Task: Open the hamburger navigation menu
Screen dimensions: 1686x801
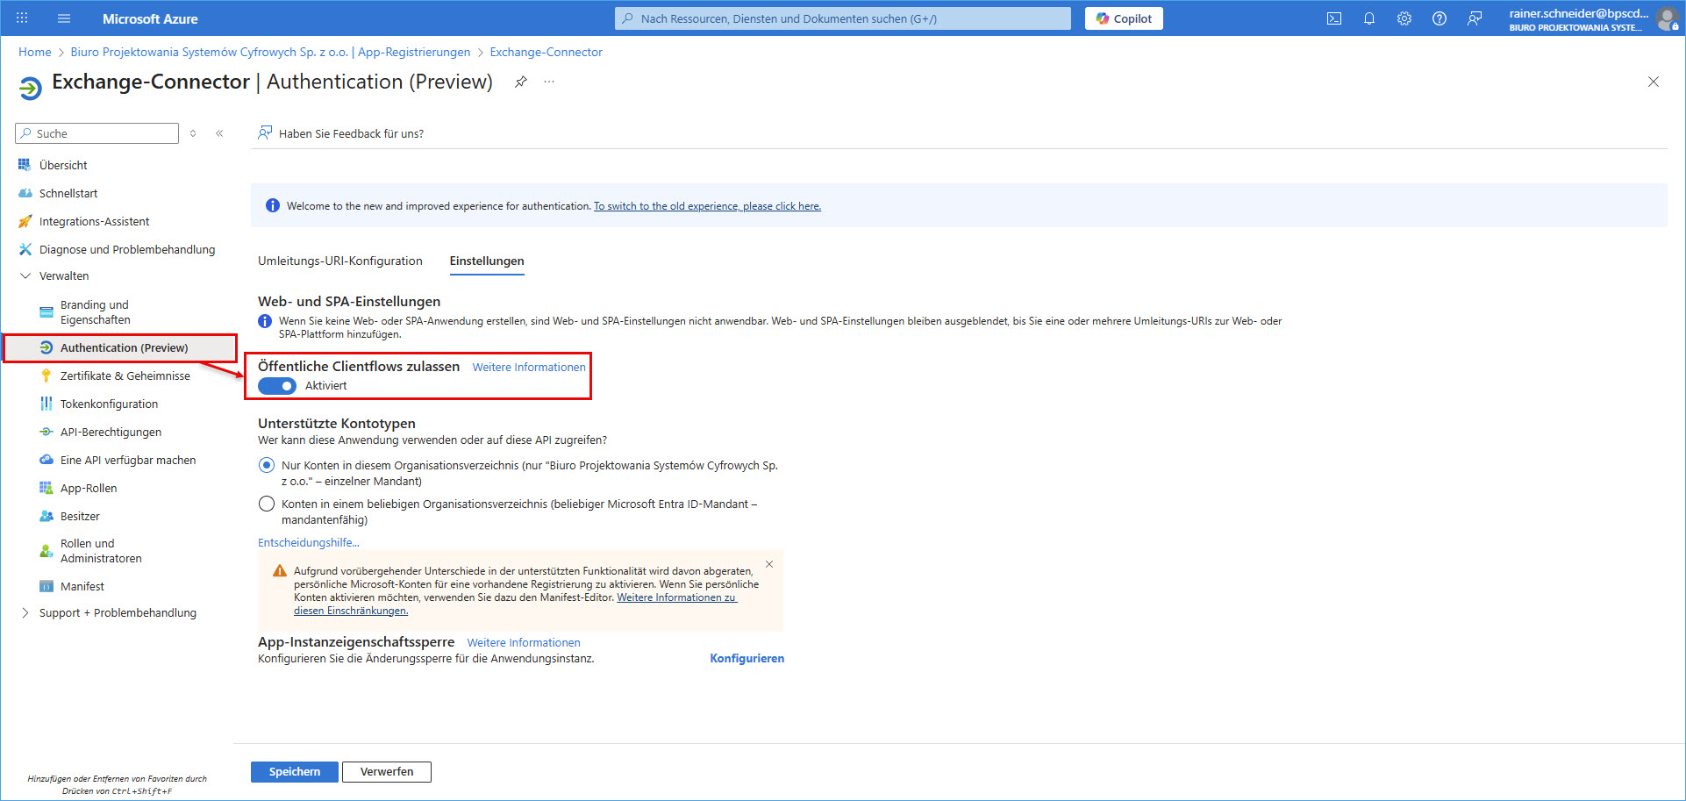Action: click(x=64, y=18)
